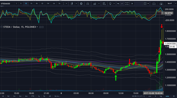The height and width of the screenshot is (98, 177).
Task: Set date range to 1m
Action: click(14, 96)
